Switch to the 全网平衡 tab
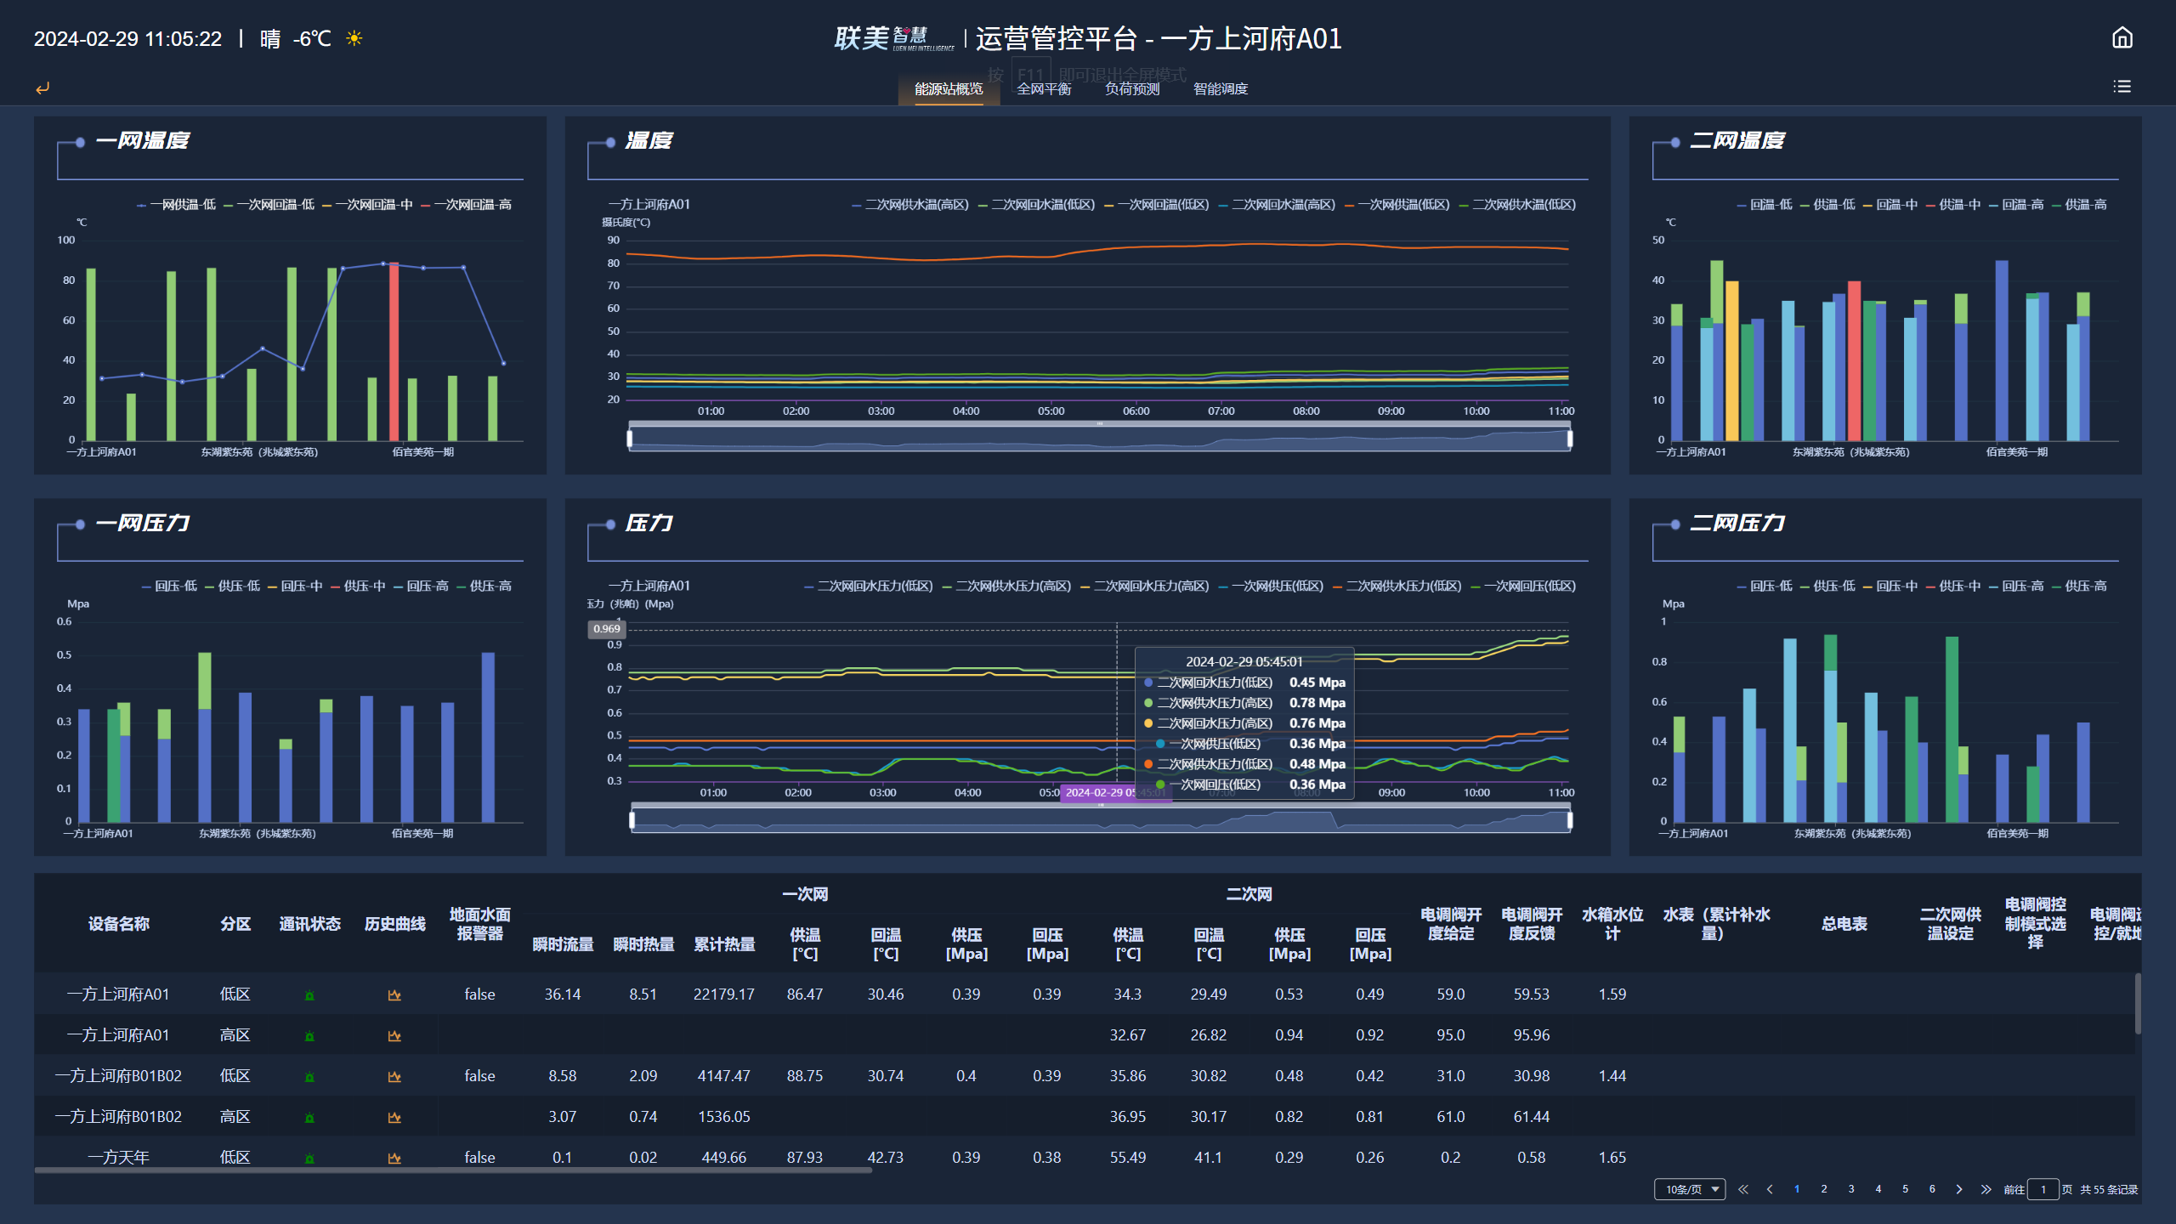Screen dimensions: 2176x1224 1044,89
